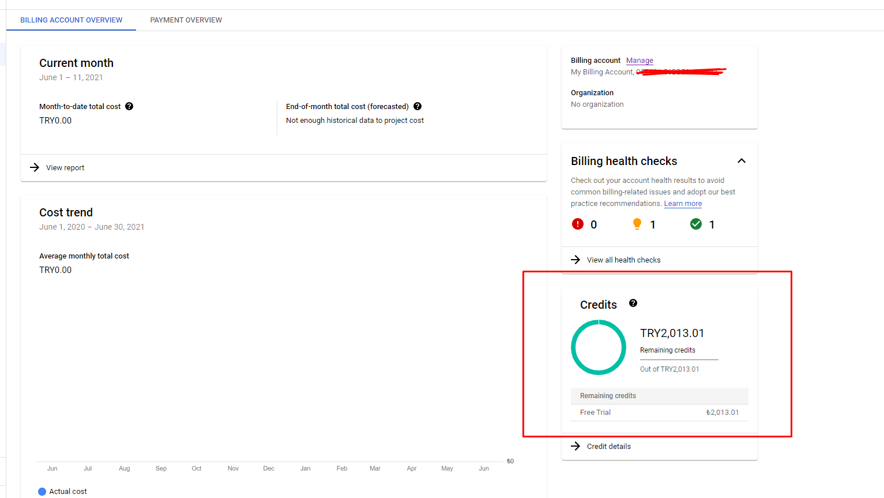Click the View all health checks arrow icon
884x498 pixels.
(575, 260)
